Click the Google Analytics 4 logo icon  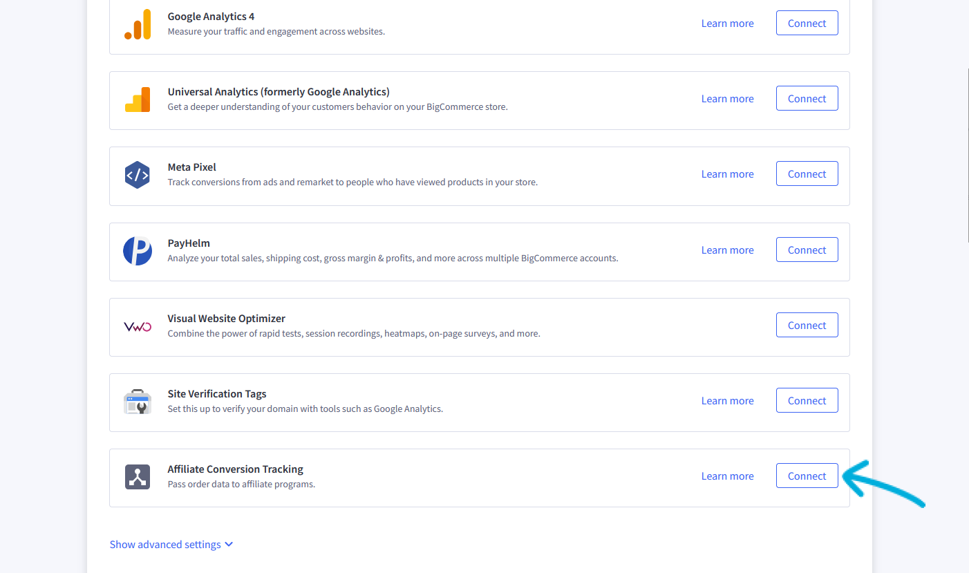pos(138,24)
